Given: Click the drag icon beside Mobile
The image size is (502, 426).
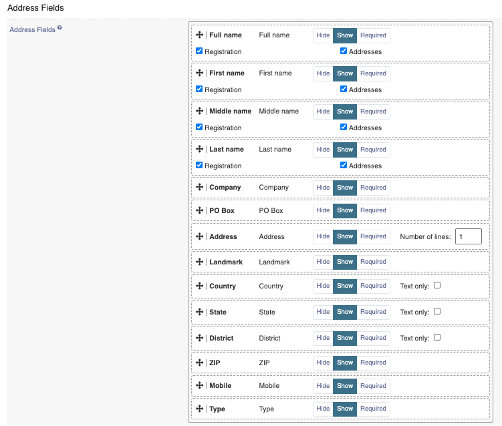Looking at the screenshot, I should click(x=199, y=385).
